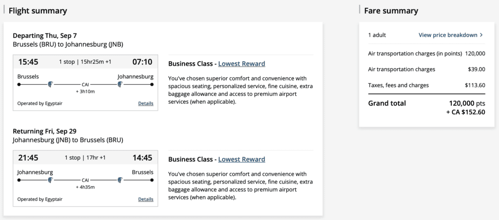Click the returning flight's Lowest Reward link

tap(242, 159)
